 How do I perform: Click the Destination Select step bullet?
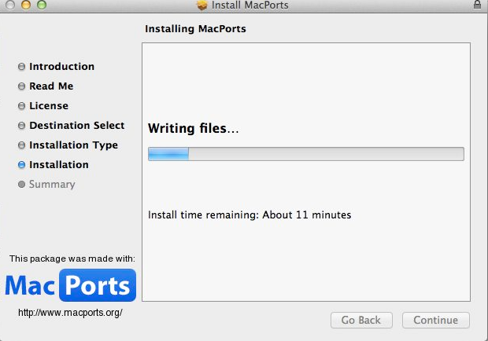tap(21, 126)
